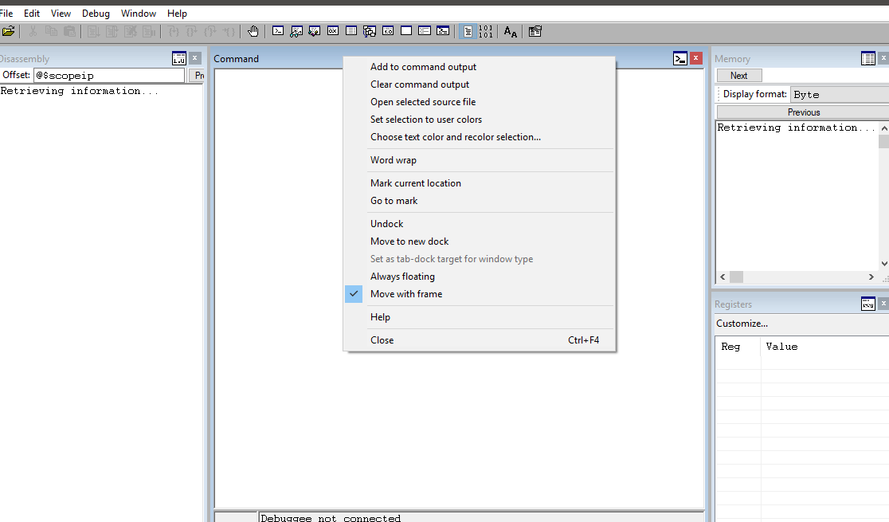Click the Value column header in Registers

click(x=825, y=347)
